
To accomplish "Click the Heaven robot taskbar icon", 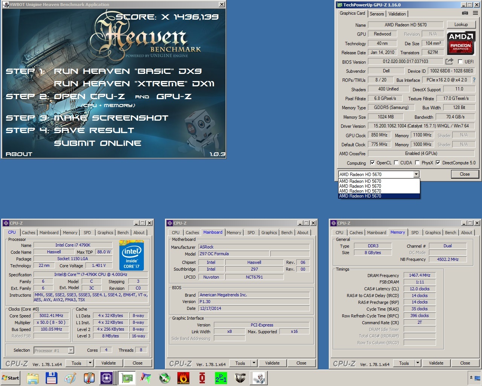I will pyautogui.click(x=259, y=378).
